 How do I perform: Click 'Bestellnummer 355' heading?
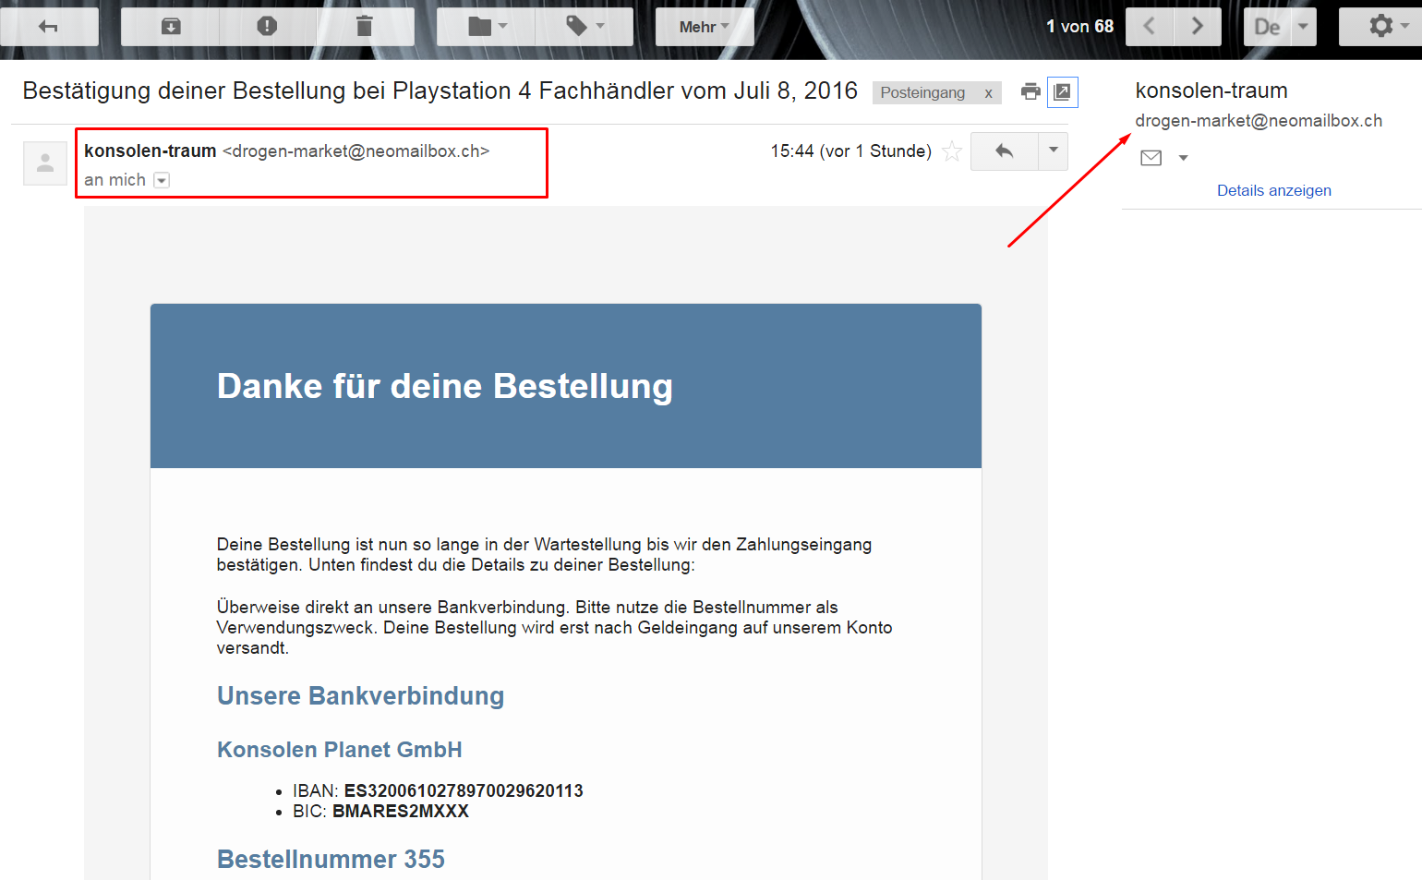331,860
